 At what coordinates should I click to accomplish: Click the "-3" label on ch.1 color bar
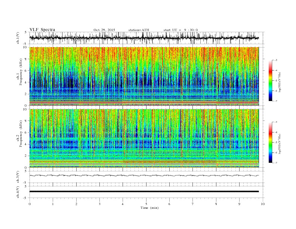(x=276, y=60)
